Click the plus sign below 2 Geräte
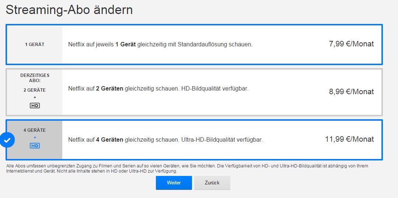The width and height of the screenshot is (398, 198). [x=35, y=98]
